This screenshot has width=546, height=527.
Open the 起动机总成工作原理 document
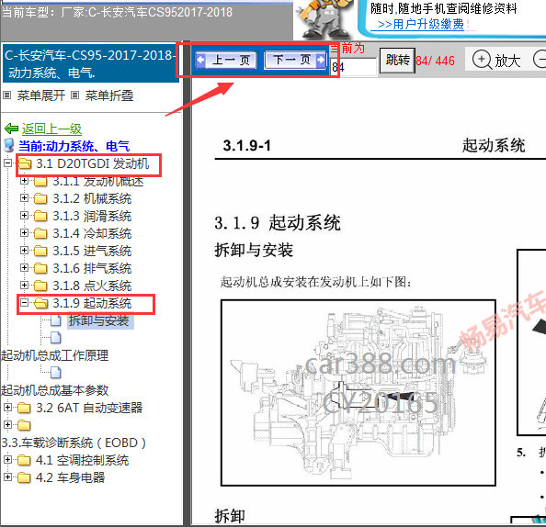pos(54,355)
